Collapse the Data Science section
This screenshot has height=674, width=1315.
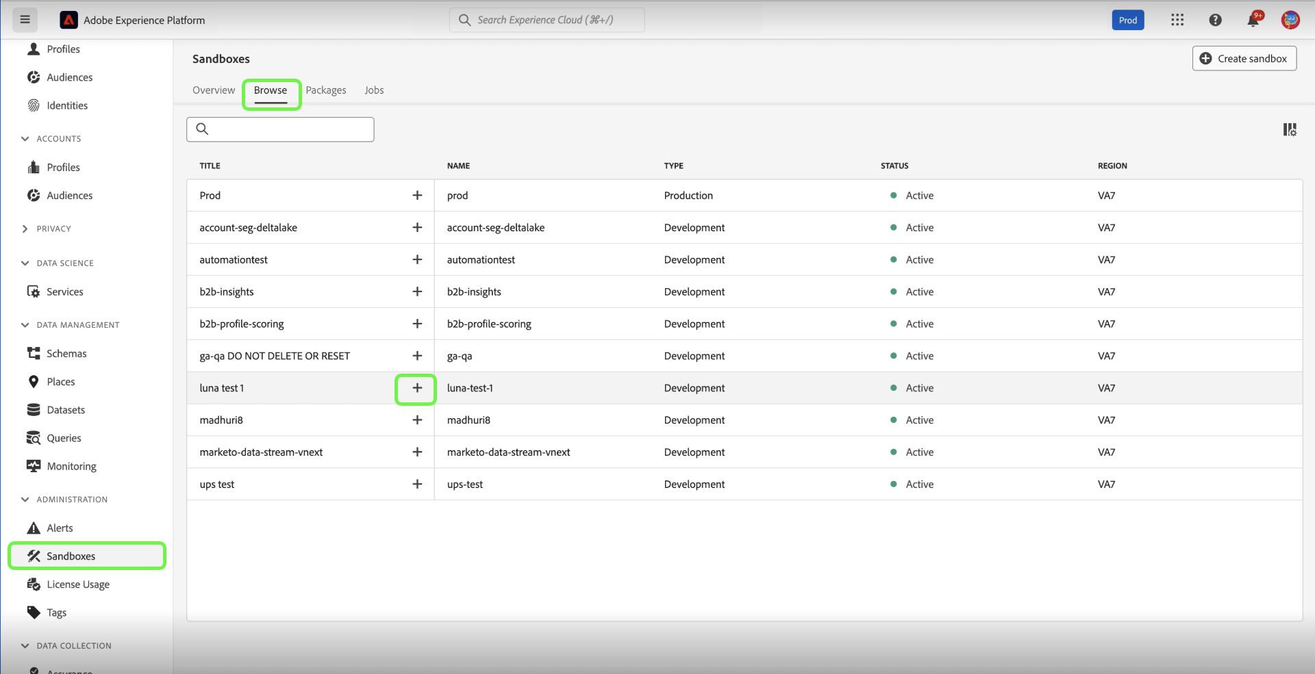[25, 263]
